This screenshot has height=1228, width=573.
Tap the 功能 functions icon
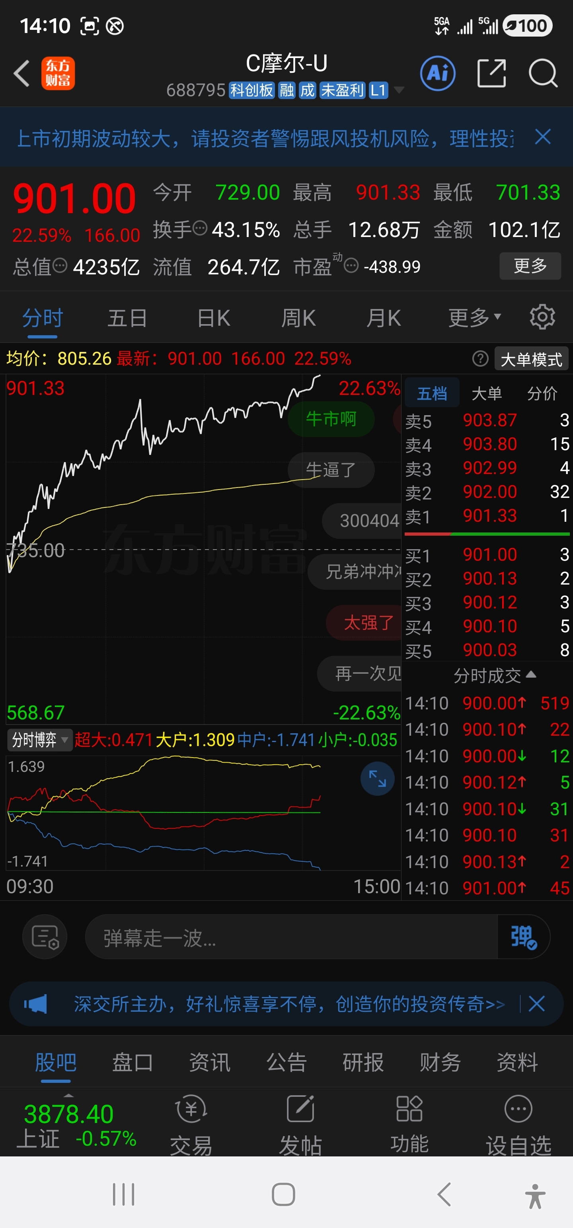tap(409, 1125)
